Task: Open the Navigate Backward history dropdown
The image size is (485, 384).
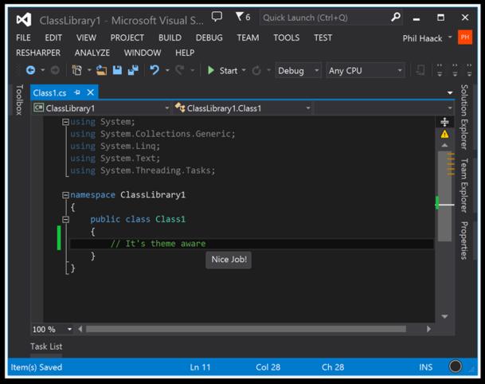Action: coord(43,70)
